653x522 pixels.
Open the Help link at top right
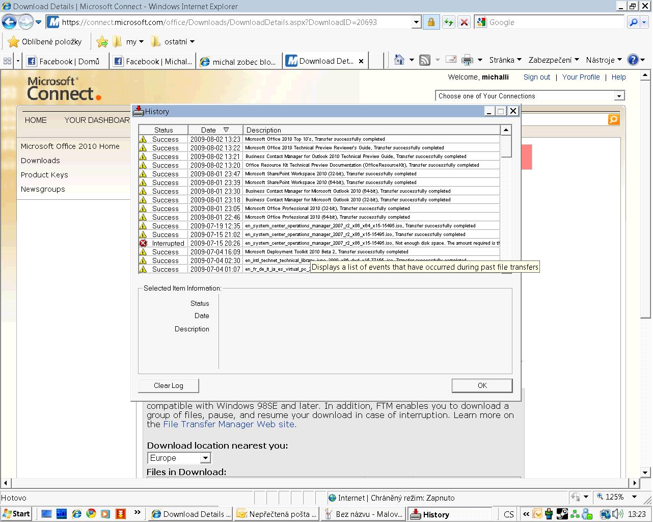pyautogui.click(x=618, y=77)
